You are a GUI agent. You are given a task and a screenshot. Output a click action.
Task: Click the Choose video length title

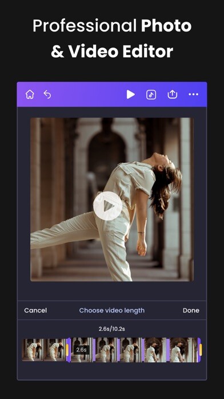[112, 311]
